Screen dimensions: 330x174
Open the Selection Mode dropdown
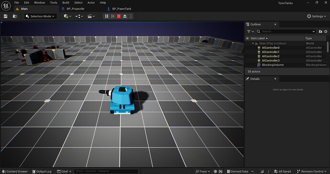pyautogui.click(x=41, y=16)
